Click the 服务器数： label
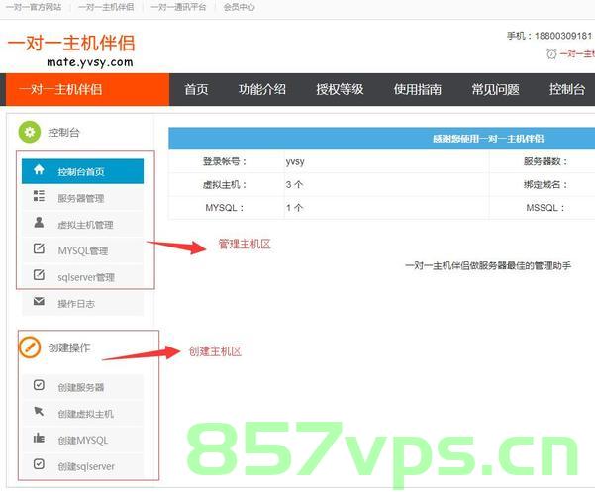The image size is (595, 495). [545, 161]
